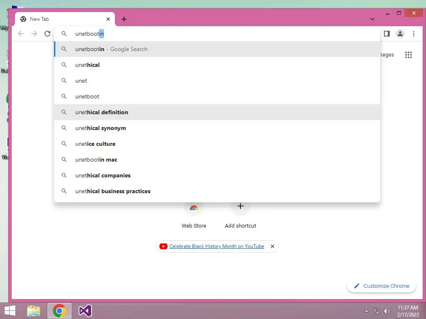Screen dimensions: 426x319
Task: Open File Explorer from taskbar
Action: tap(33, 311)
